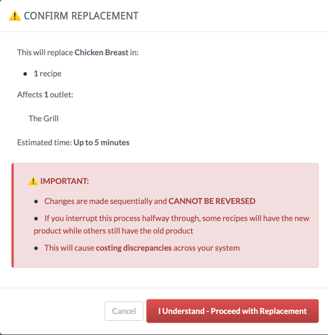Select The Grill outlet name
This screenshot has width=328, height=335.
[44, 118]
